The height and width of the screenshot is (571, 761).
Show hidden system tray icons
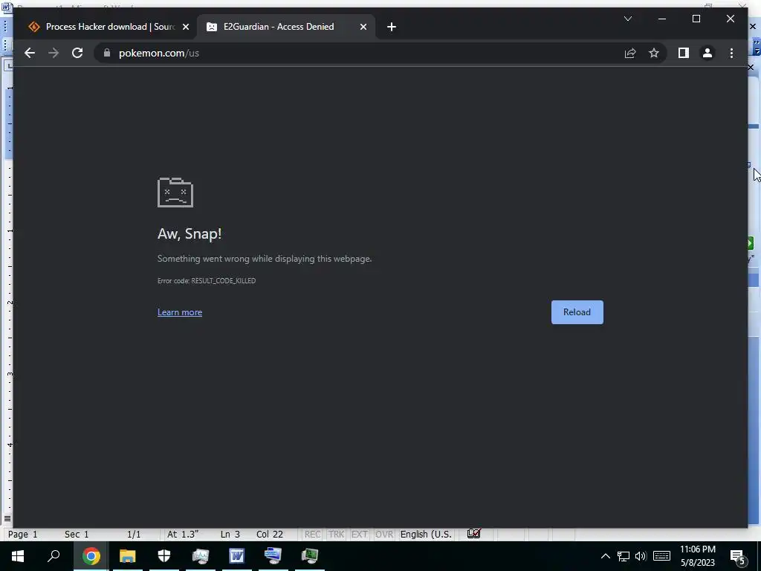[x=605, y=556]
